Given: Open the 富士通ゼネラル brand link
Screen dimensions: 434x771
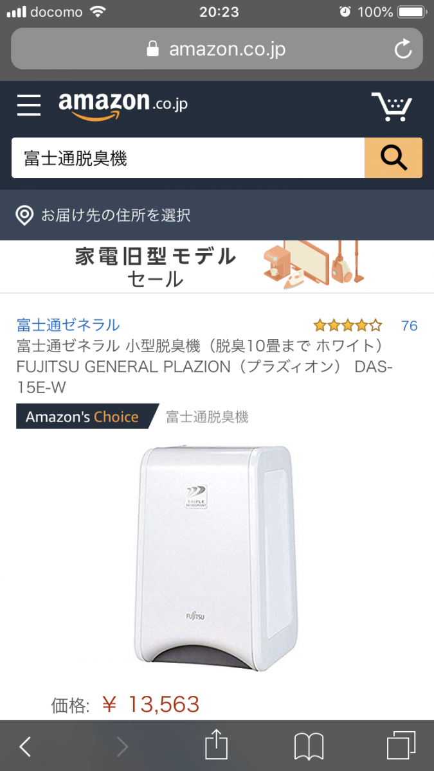Looking at the screenshot, I should (x=68, y=325).
